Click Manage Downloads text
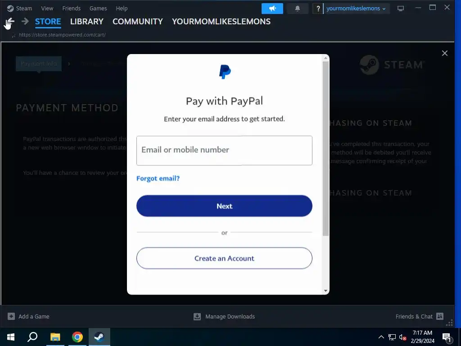The height and width of the screenshot is (346, 461). (x=230, y=316)
